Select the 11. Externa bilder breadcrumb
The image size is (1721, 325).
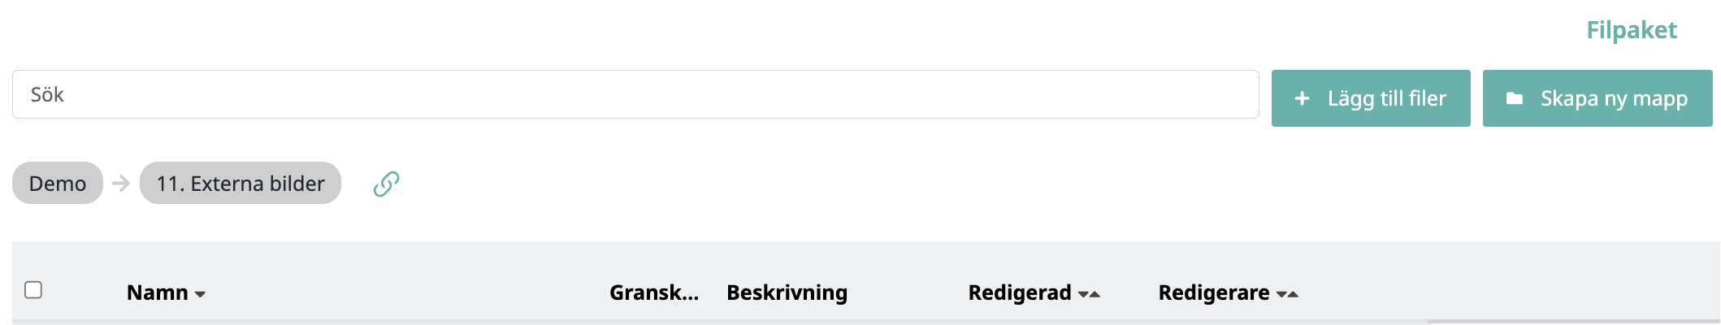click(241, 183)
